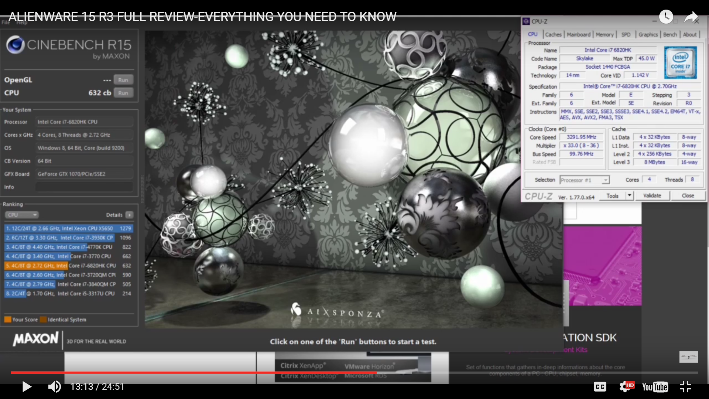Image resolution: width=709 pixels, height=399 pixels.
Task: Click the Multiplier value x 33.0
Action: 582,146
